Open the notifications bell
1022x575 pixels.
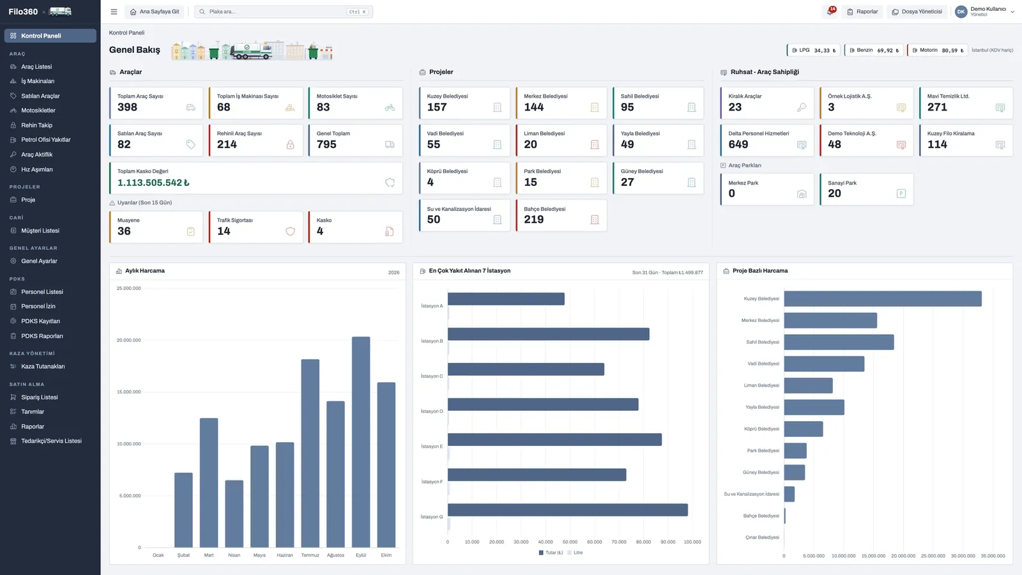[x=830, y=11]
